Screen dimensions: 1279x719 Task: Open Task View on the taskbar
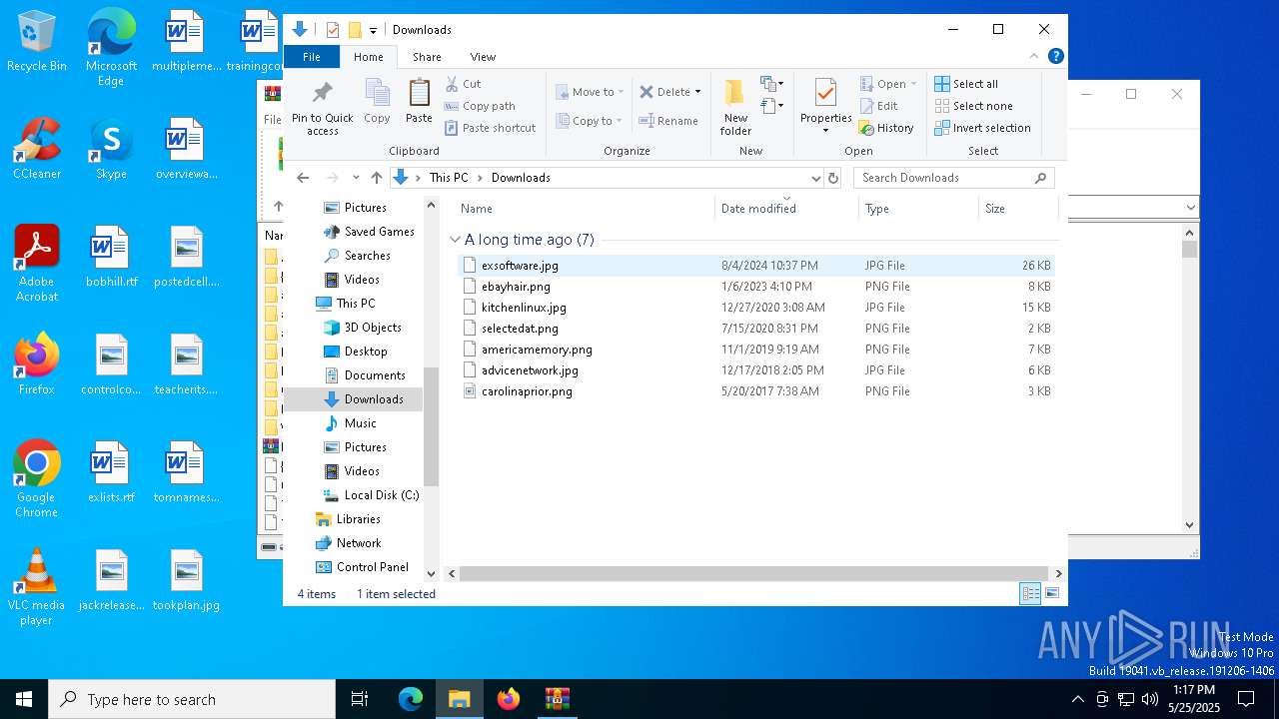point(360,699)
